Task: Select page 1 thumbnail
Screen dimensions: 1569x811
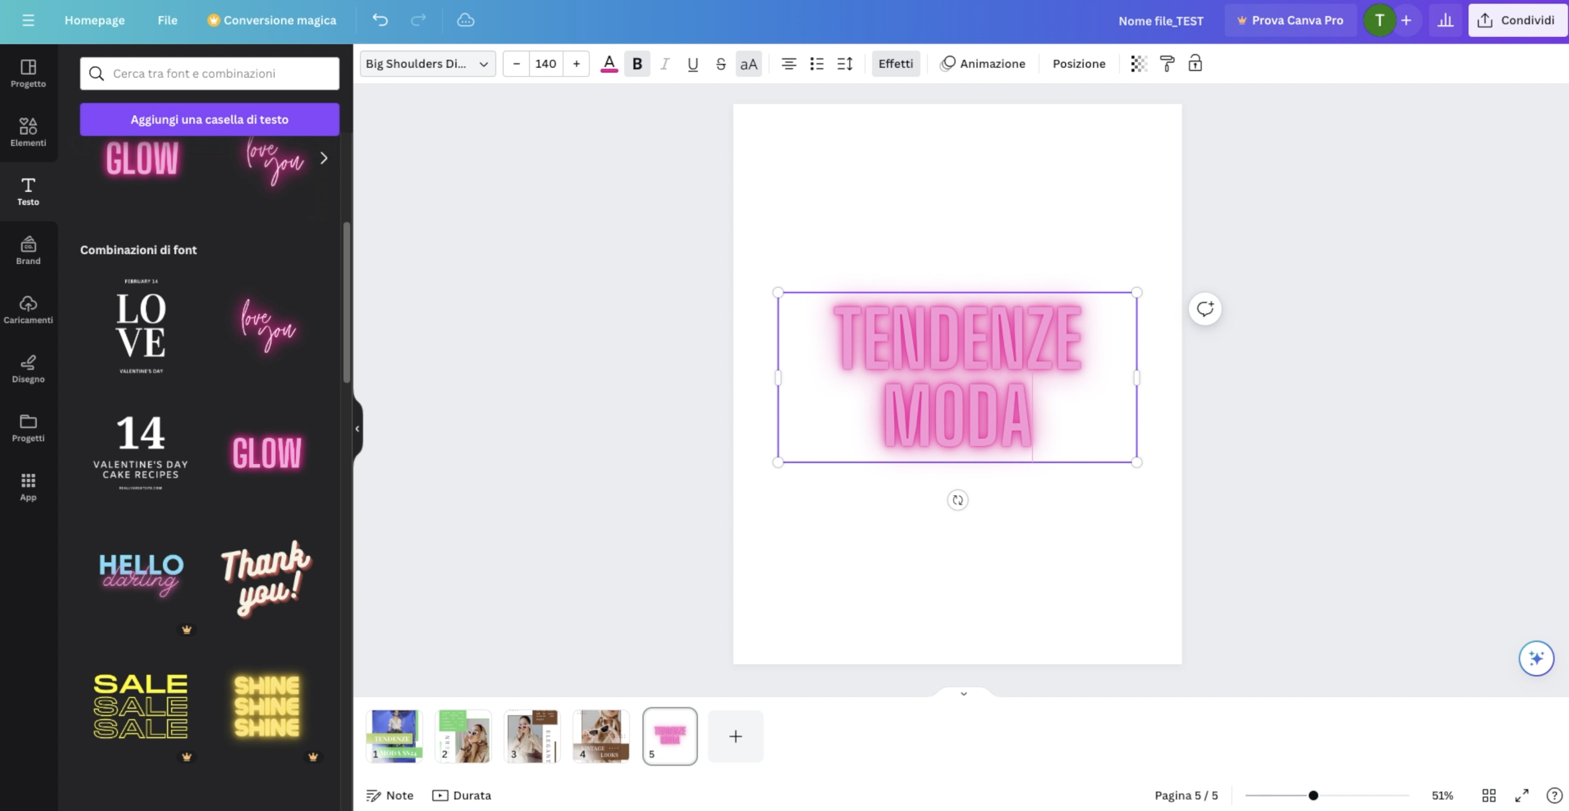Action: 394,736
